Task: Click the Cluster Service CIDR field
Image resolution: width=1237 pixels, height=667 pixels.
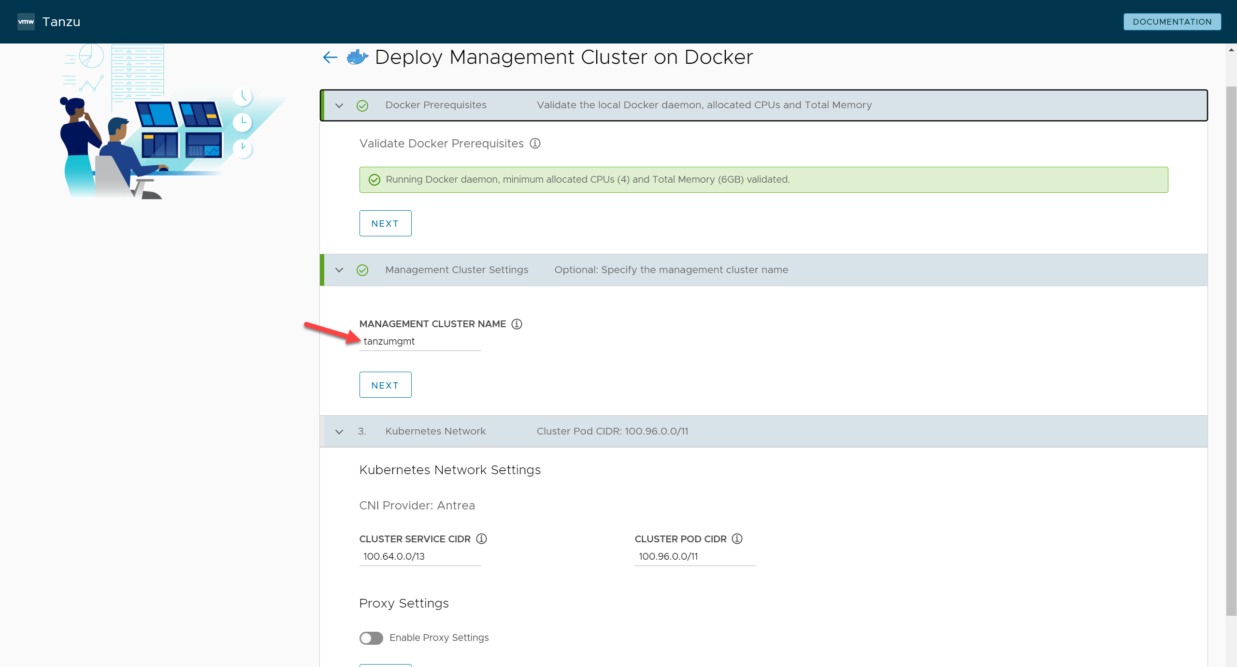Action: pyautogui.click(x=420, y=556)
